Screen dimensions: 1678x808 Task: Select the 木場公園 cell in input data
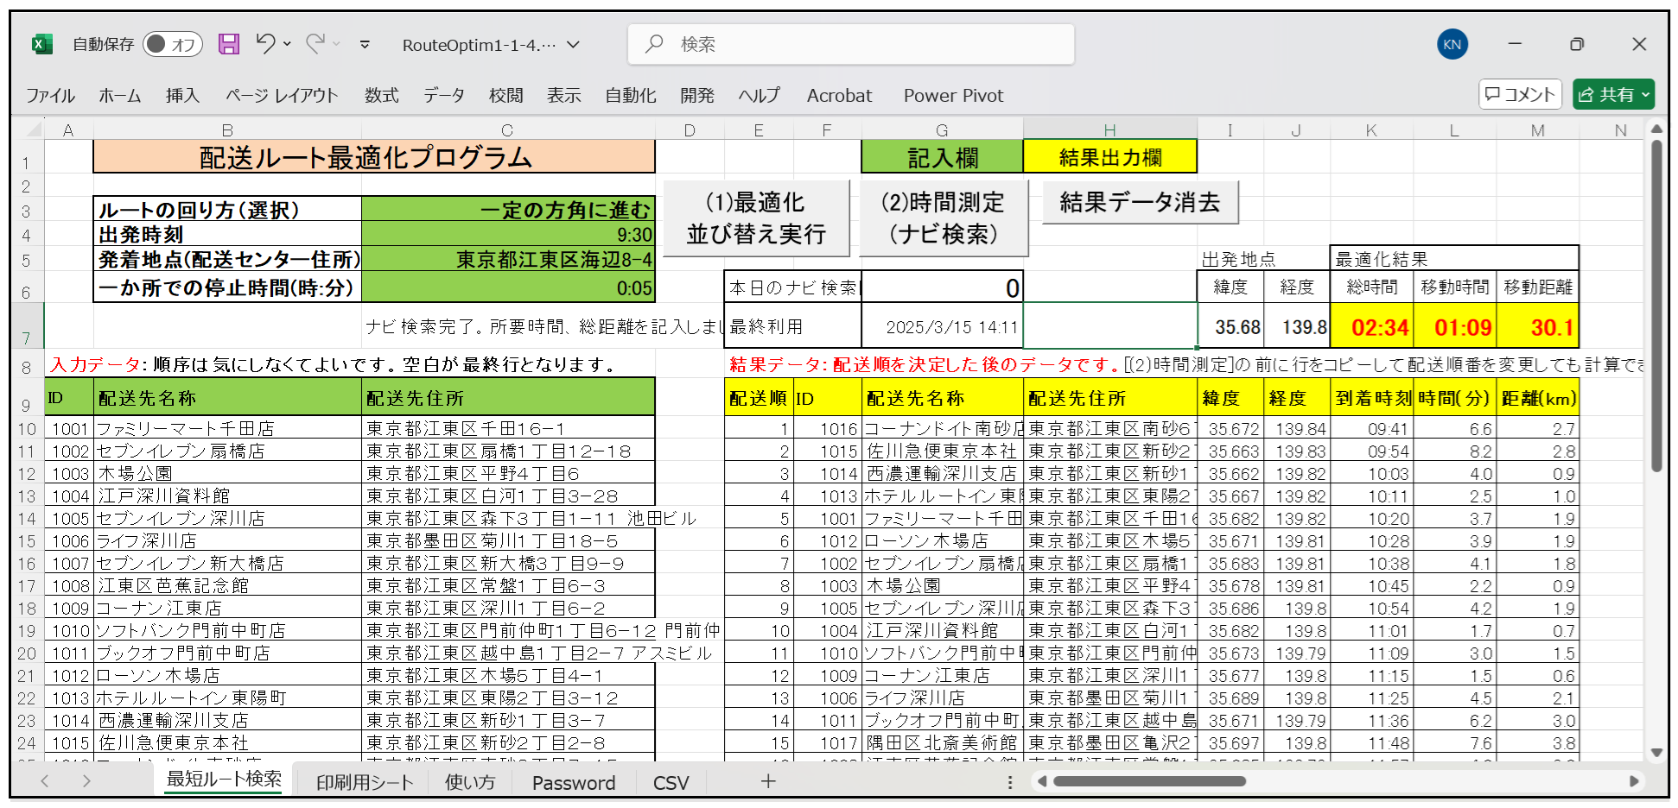point(227,473)
